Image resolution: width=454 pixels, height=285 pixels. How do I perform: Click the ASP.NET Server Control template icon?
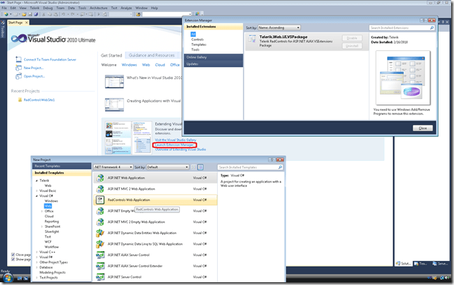coord(100,277)
